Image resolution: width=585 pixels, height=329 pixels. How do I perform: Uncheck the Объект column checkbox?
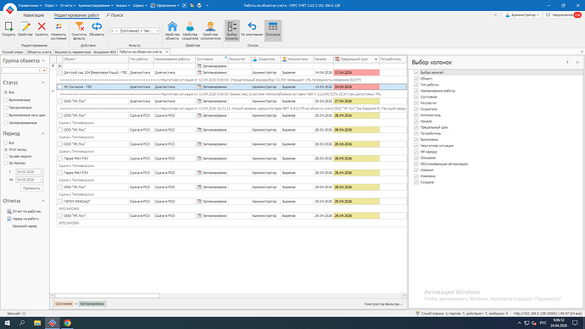[x=416, y=79]
